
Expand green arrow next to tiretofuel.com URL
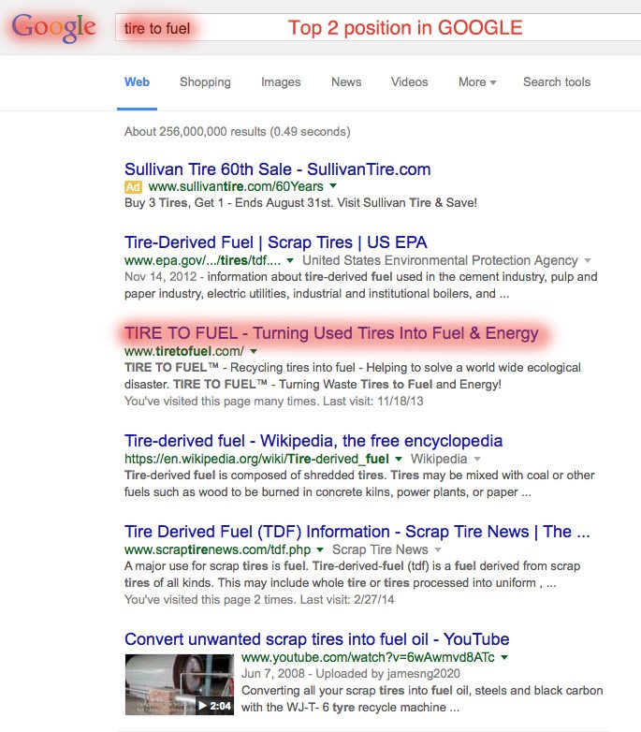tap(253, 351)
